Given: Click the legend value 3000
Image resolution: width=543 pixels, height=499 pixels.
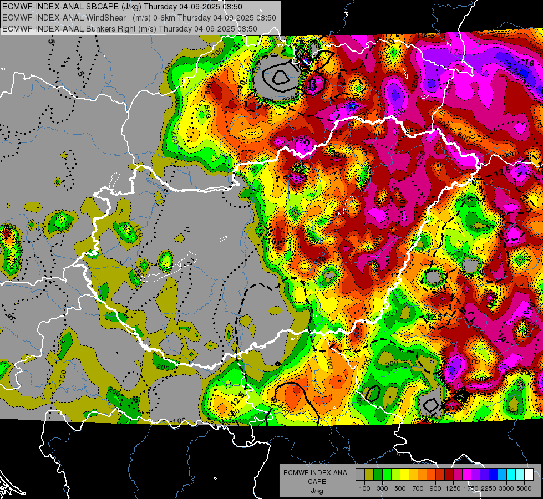Looking at the screenshot, I should 506,488.
